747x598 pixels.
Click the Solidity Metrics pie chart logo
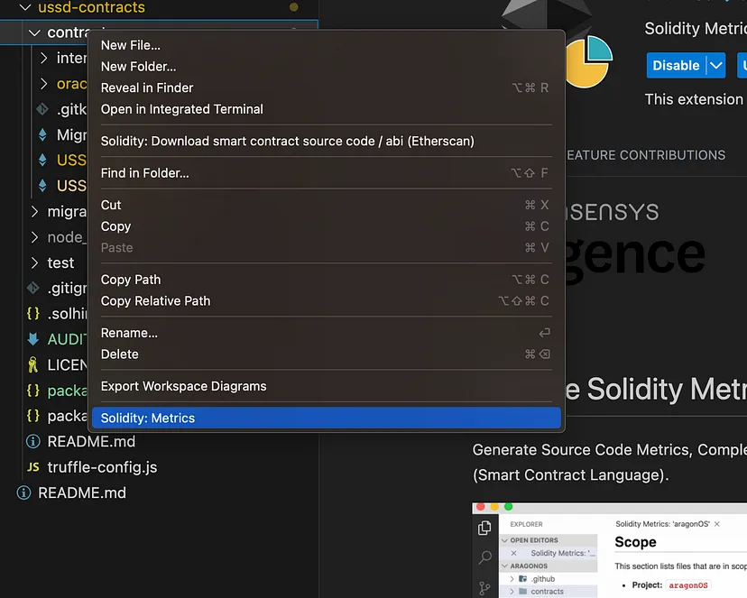tap(589, 62)
